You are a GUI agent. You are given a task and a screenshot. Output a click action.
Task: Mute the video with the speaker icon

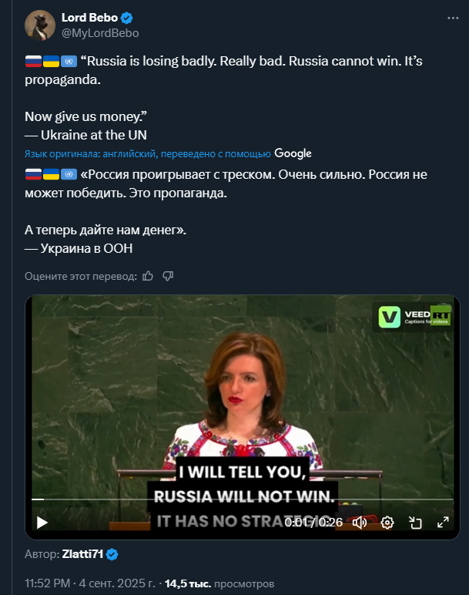tap(360, 523)
